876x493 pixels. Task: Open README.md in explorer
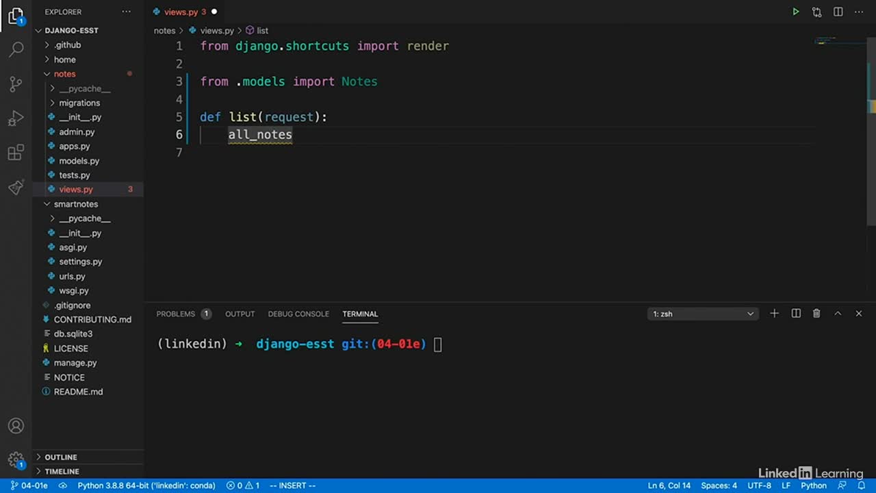coord(78,392)
